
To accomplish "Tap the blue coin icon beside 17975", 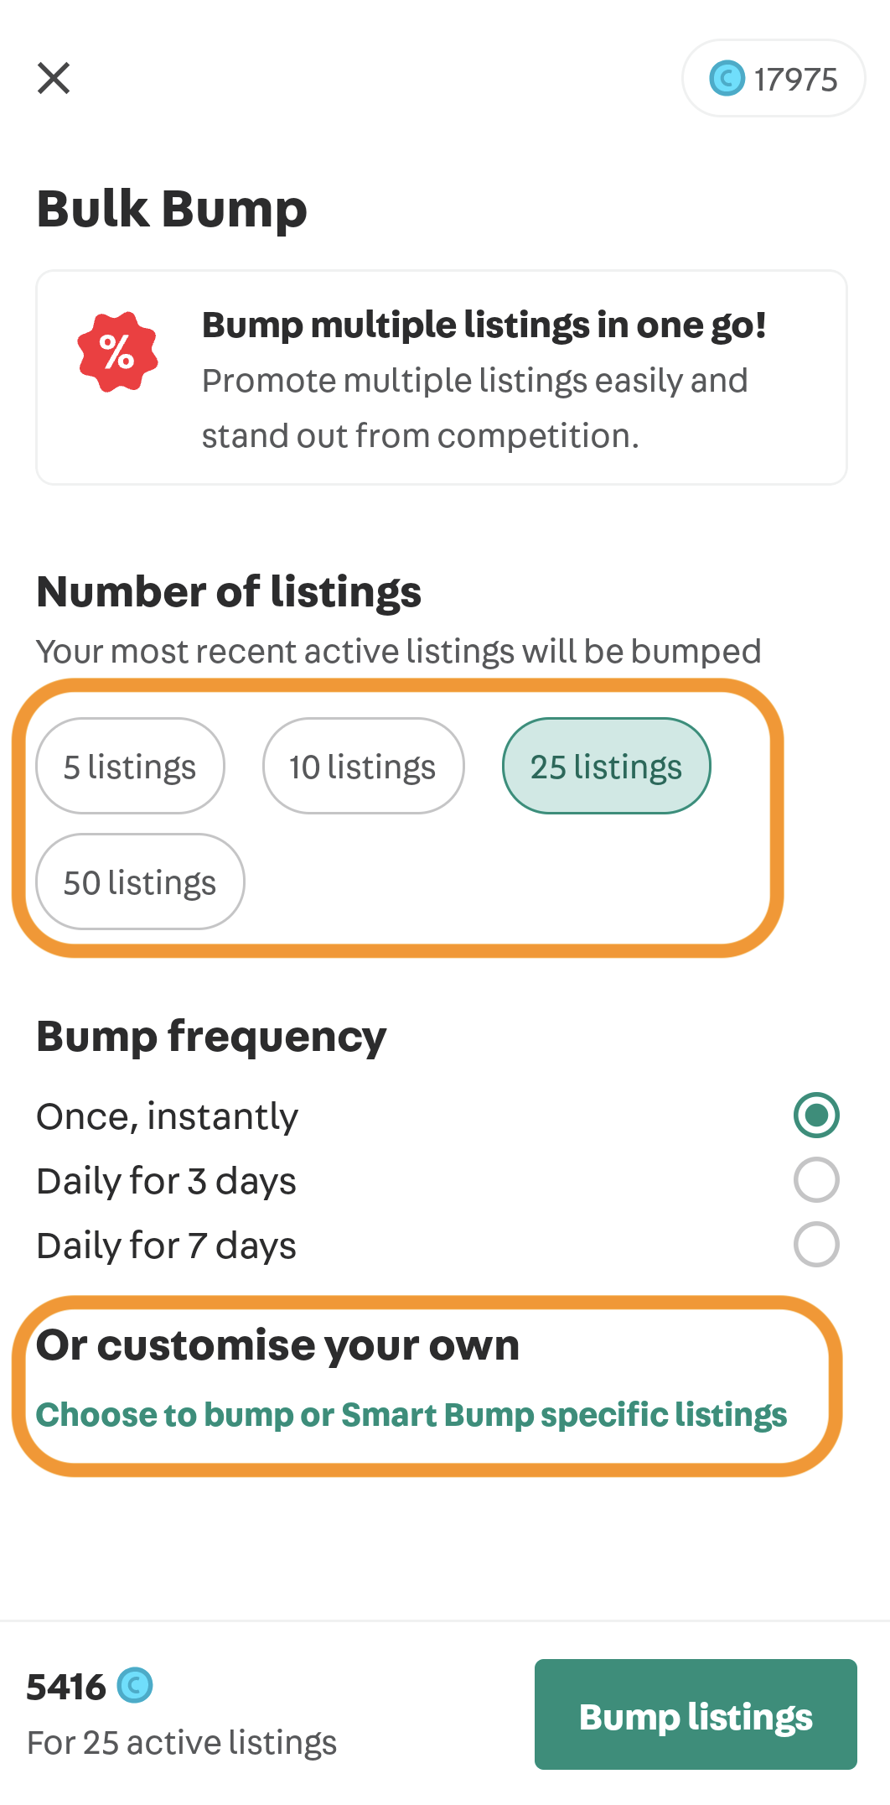I will (x=727, y=79).
